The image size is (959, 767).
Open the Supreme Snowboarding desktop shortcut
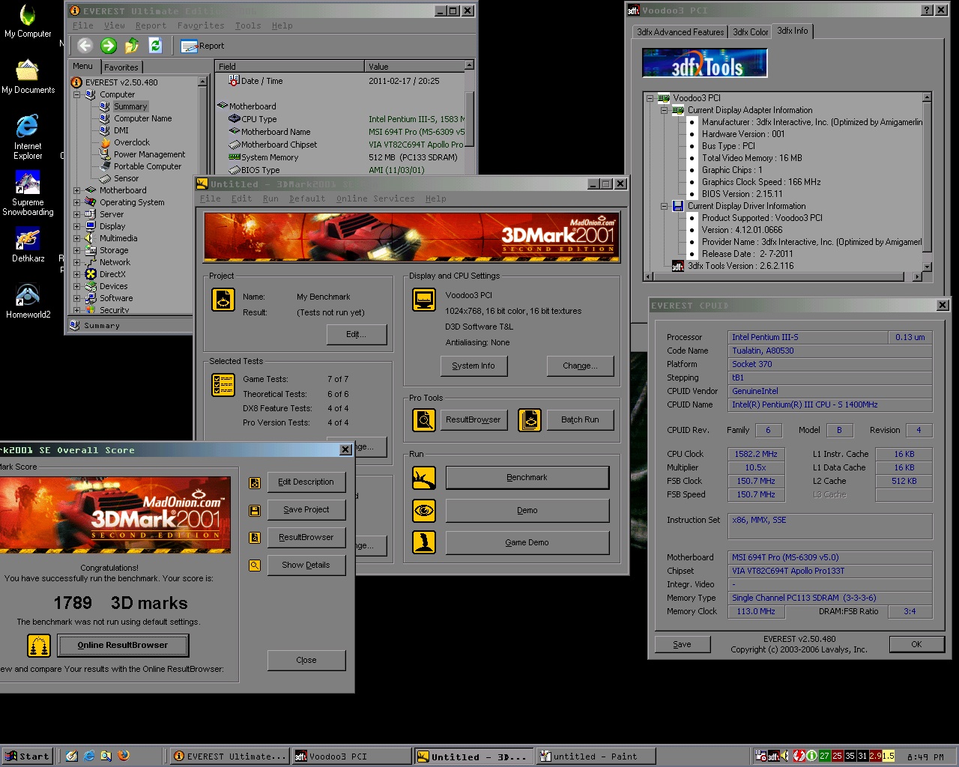28,193
